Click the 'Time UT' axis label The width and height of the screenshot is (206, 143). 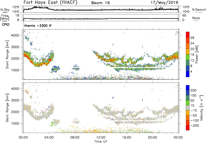click(101, 141)
